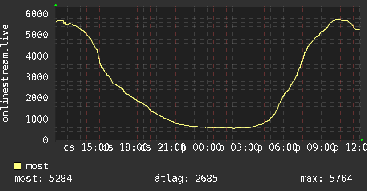Click the yellow 'most' legend swatch
The width and height of the screenshot is (367, 191).
[17, 166]
